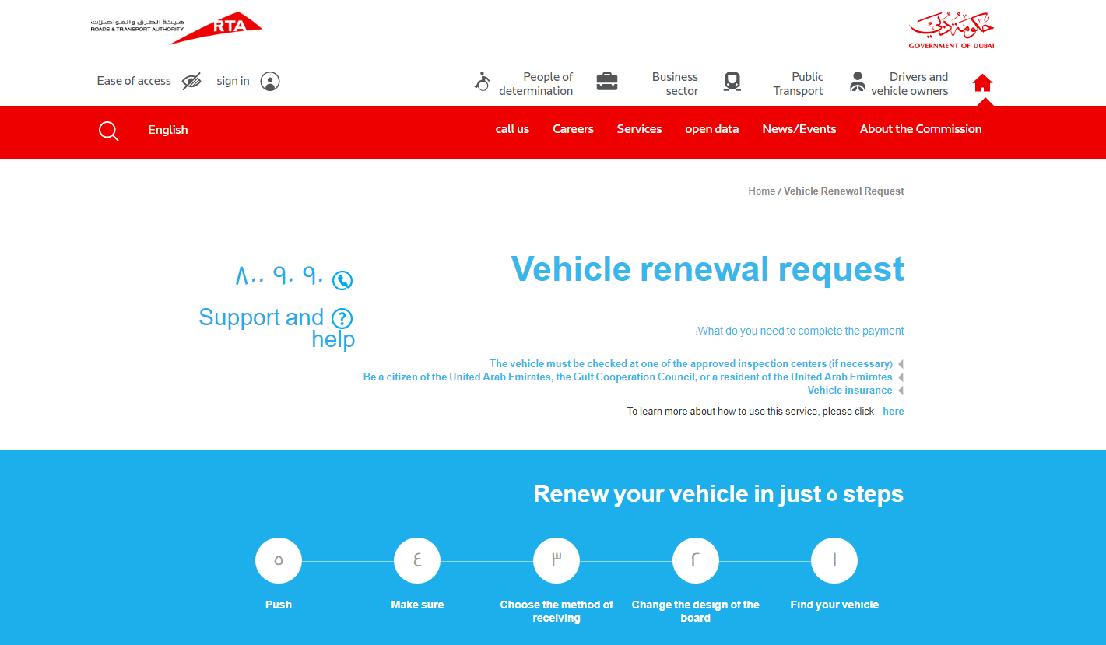Click step 3 circle Choose the method
The width and height of the screenshot is (1106, 645).
[557, 560]
